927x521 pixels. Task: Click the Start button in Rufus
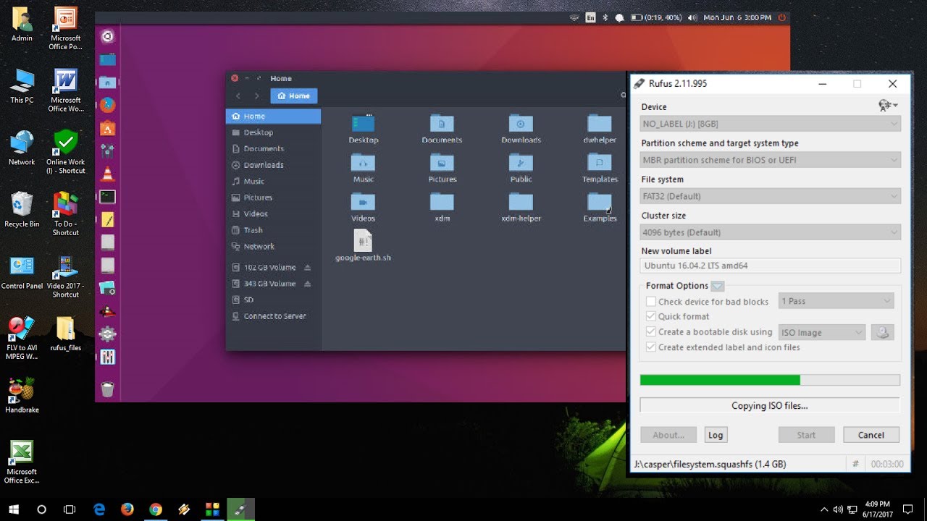point(806,435)
